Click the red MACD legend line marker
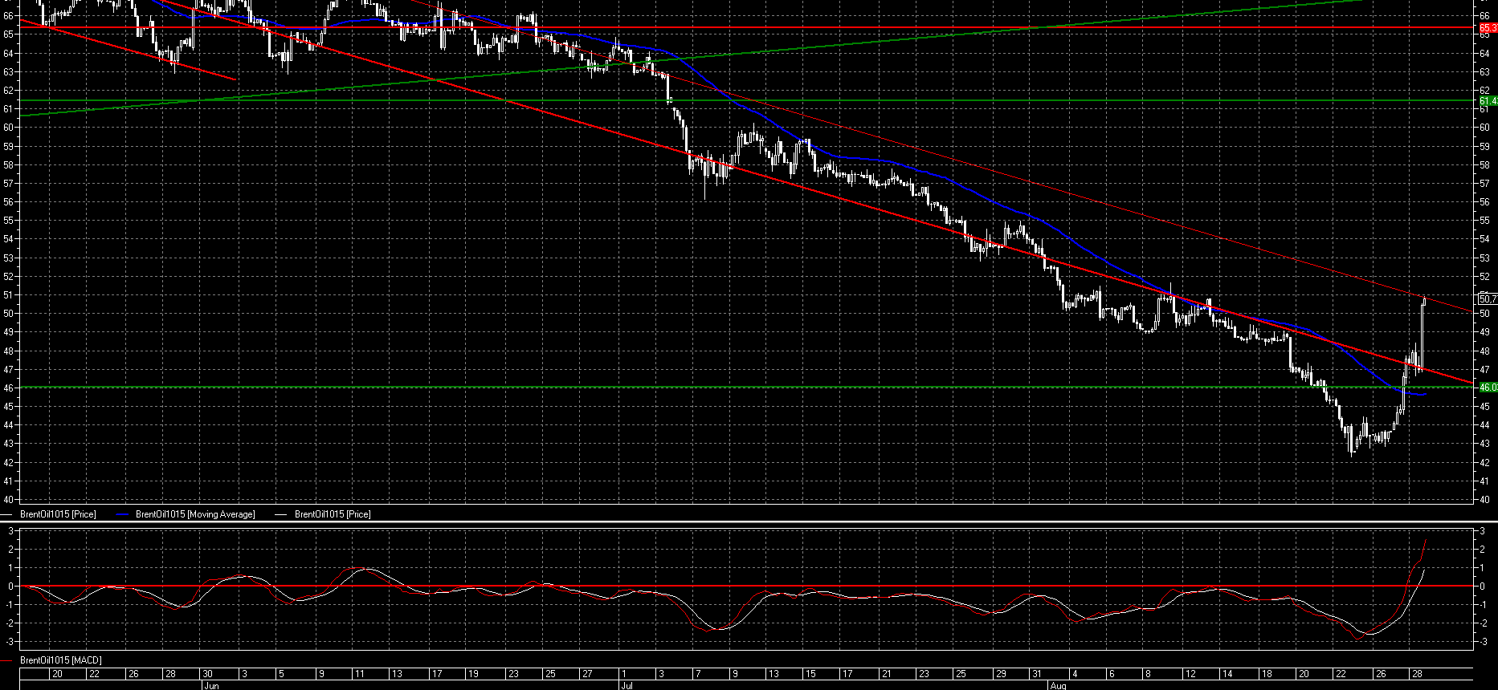This screenshot has height=690, width=1498. tap(8, 660)
